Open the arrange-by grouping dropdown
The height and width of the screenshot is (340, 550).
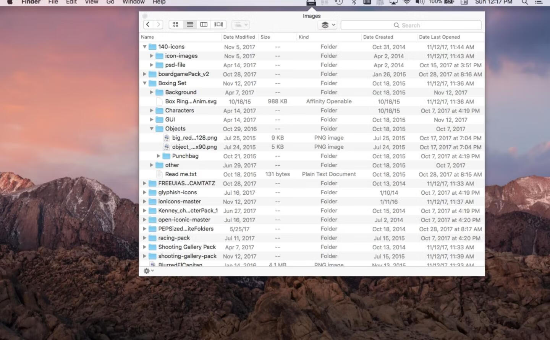241,24
